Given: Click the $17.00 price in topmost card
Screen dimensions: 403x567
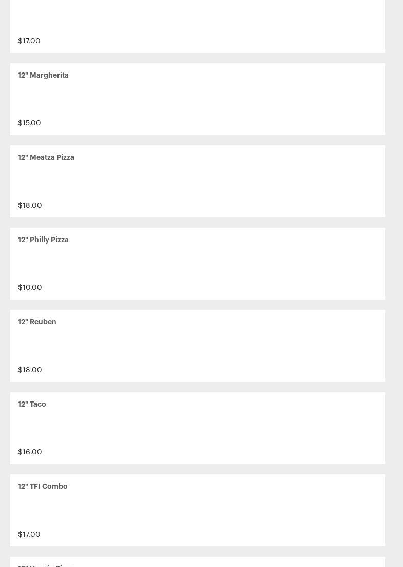Looking at the screenshot, I should pyautogui.click(x=29, y=41).
